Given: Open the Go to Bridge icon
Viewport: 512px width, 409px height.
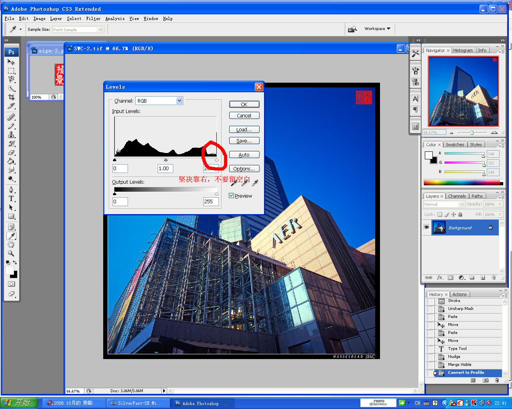Looking at the screenshot, I should click(x=352, y=29).
